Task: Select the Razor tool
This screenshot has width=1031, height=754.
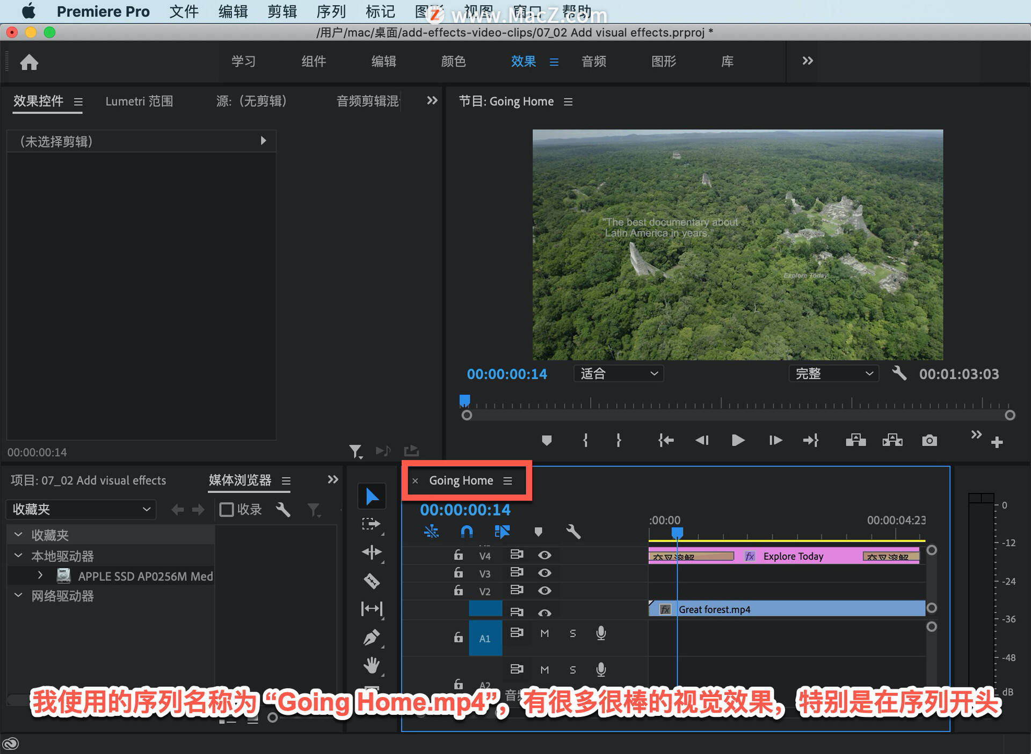Action: tap(372, 581)
